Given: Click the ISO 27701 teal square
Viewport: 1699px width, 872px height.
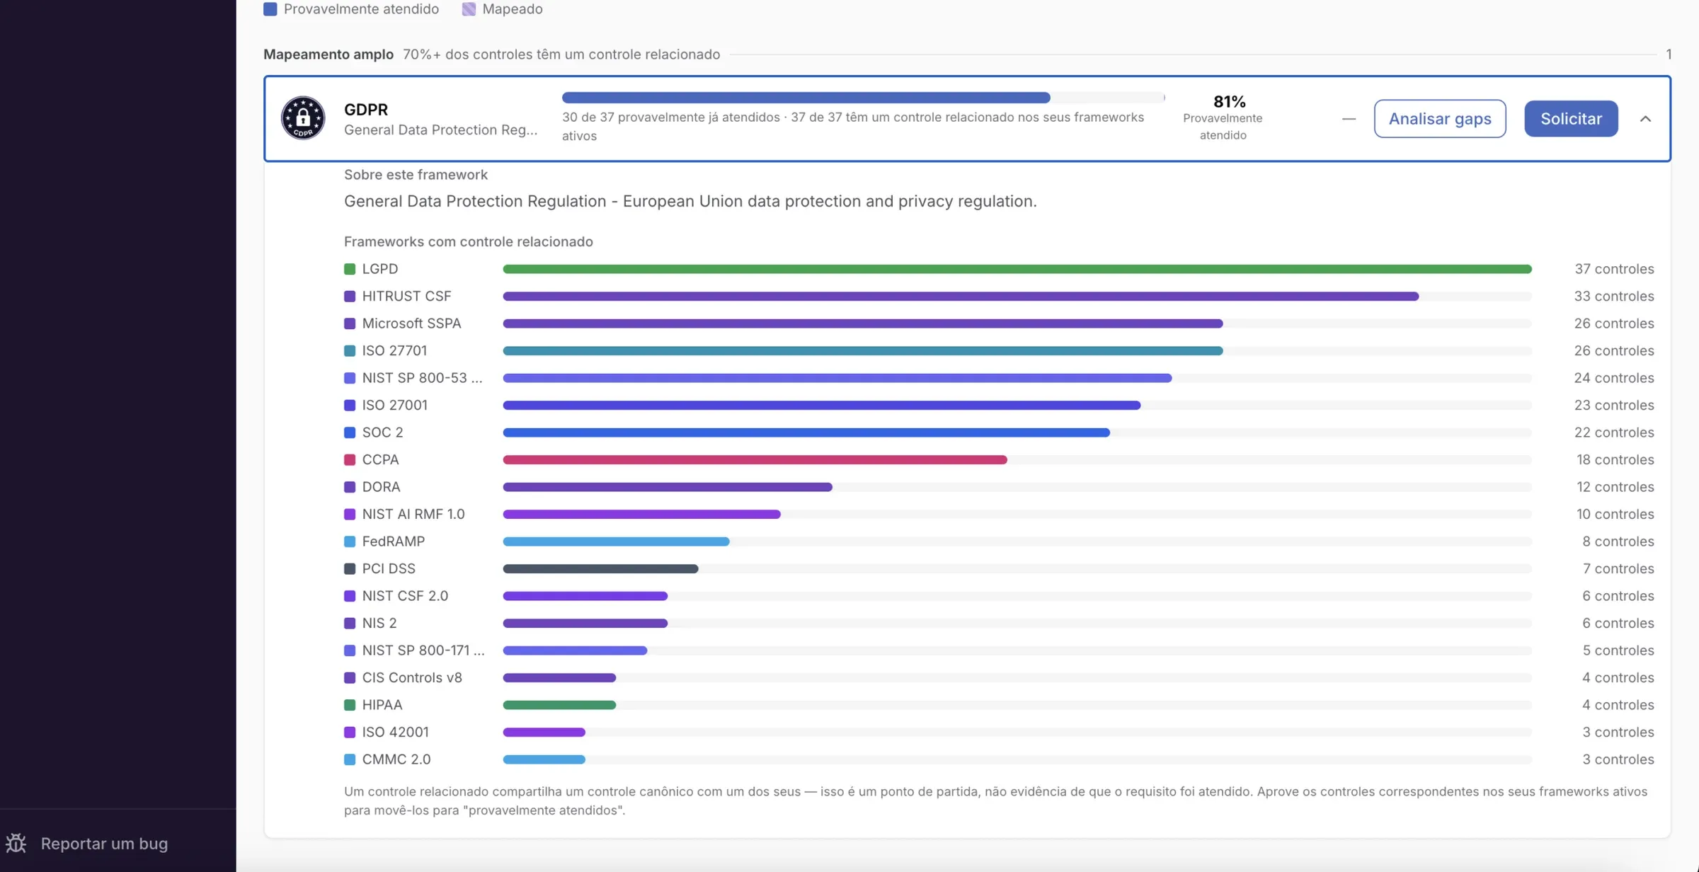Looking at the screenshot, I should [x=350, y=351].
